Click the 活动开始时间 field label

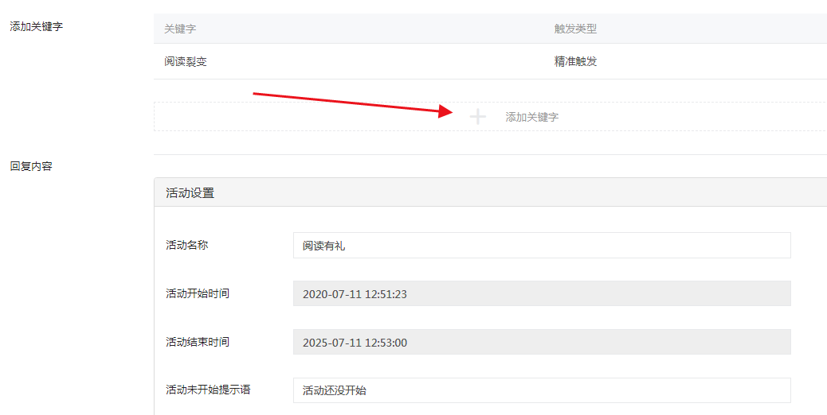coord(198,293)
